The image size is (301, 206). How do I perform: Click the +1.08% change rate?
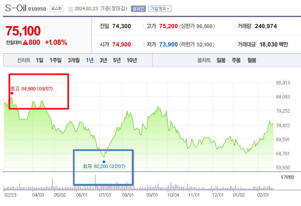(x=56, y=42)
